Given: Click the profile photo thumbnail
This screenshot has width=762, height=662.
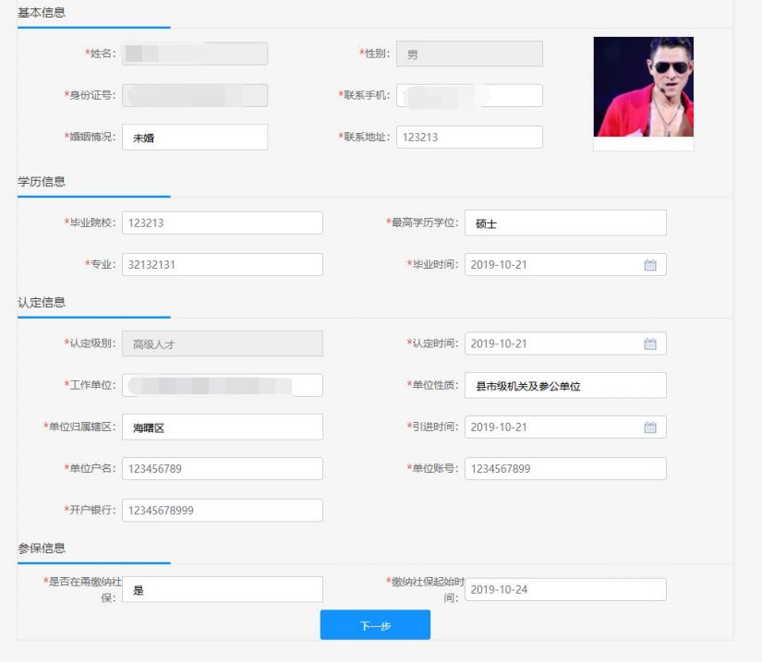Looking at the screenshot, I should pos(643,88).
